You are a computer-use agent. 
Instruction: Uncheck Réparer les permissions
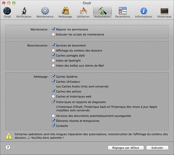(x=53, y=29)
